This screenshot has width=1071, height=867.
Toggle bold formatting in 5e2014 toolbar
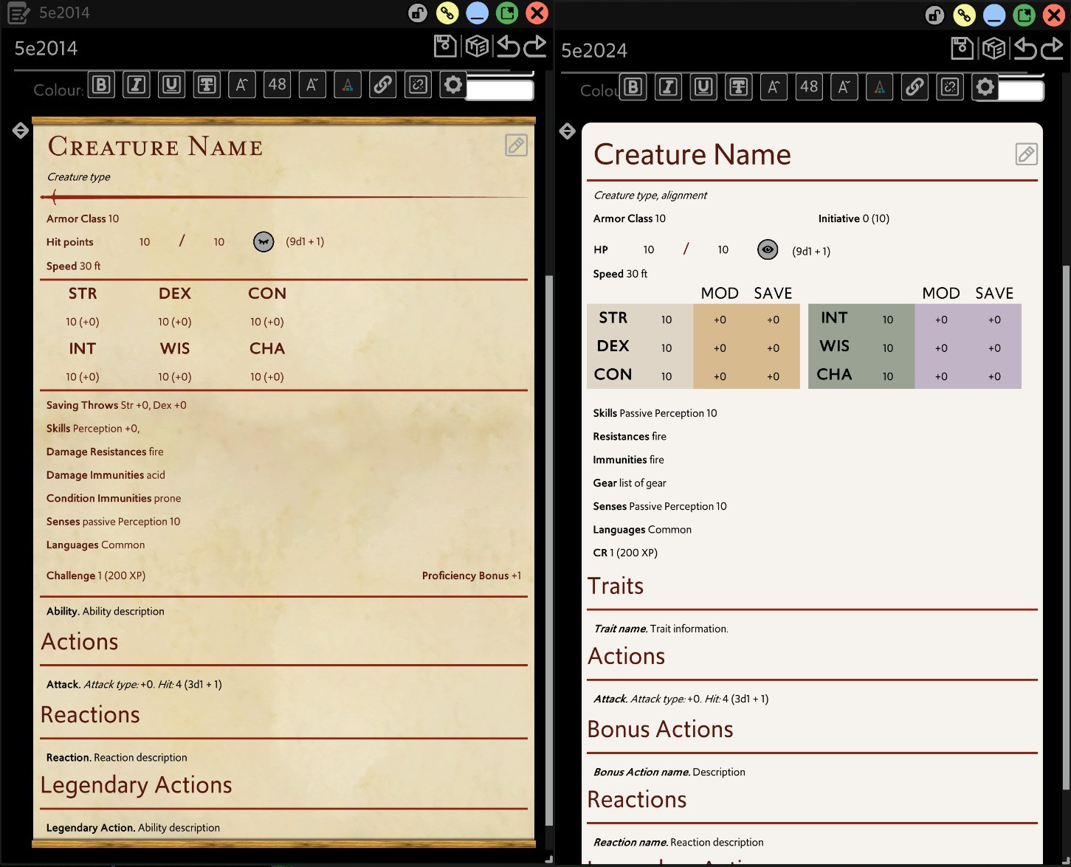101,85
